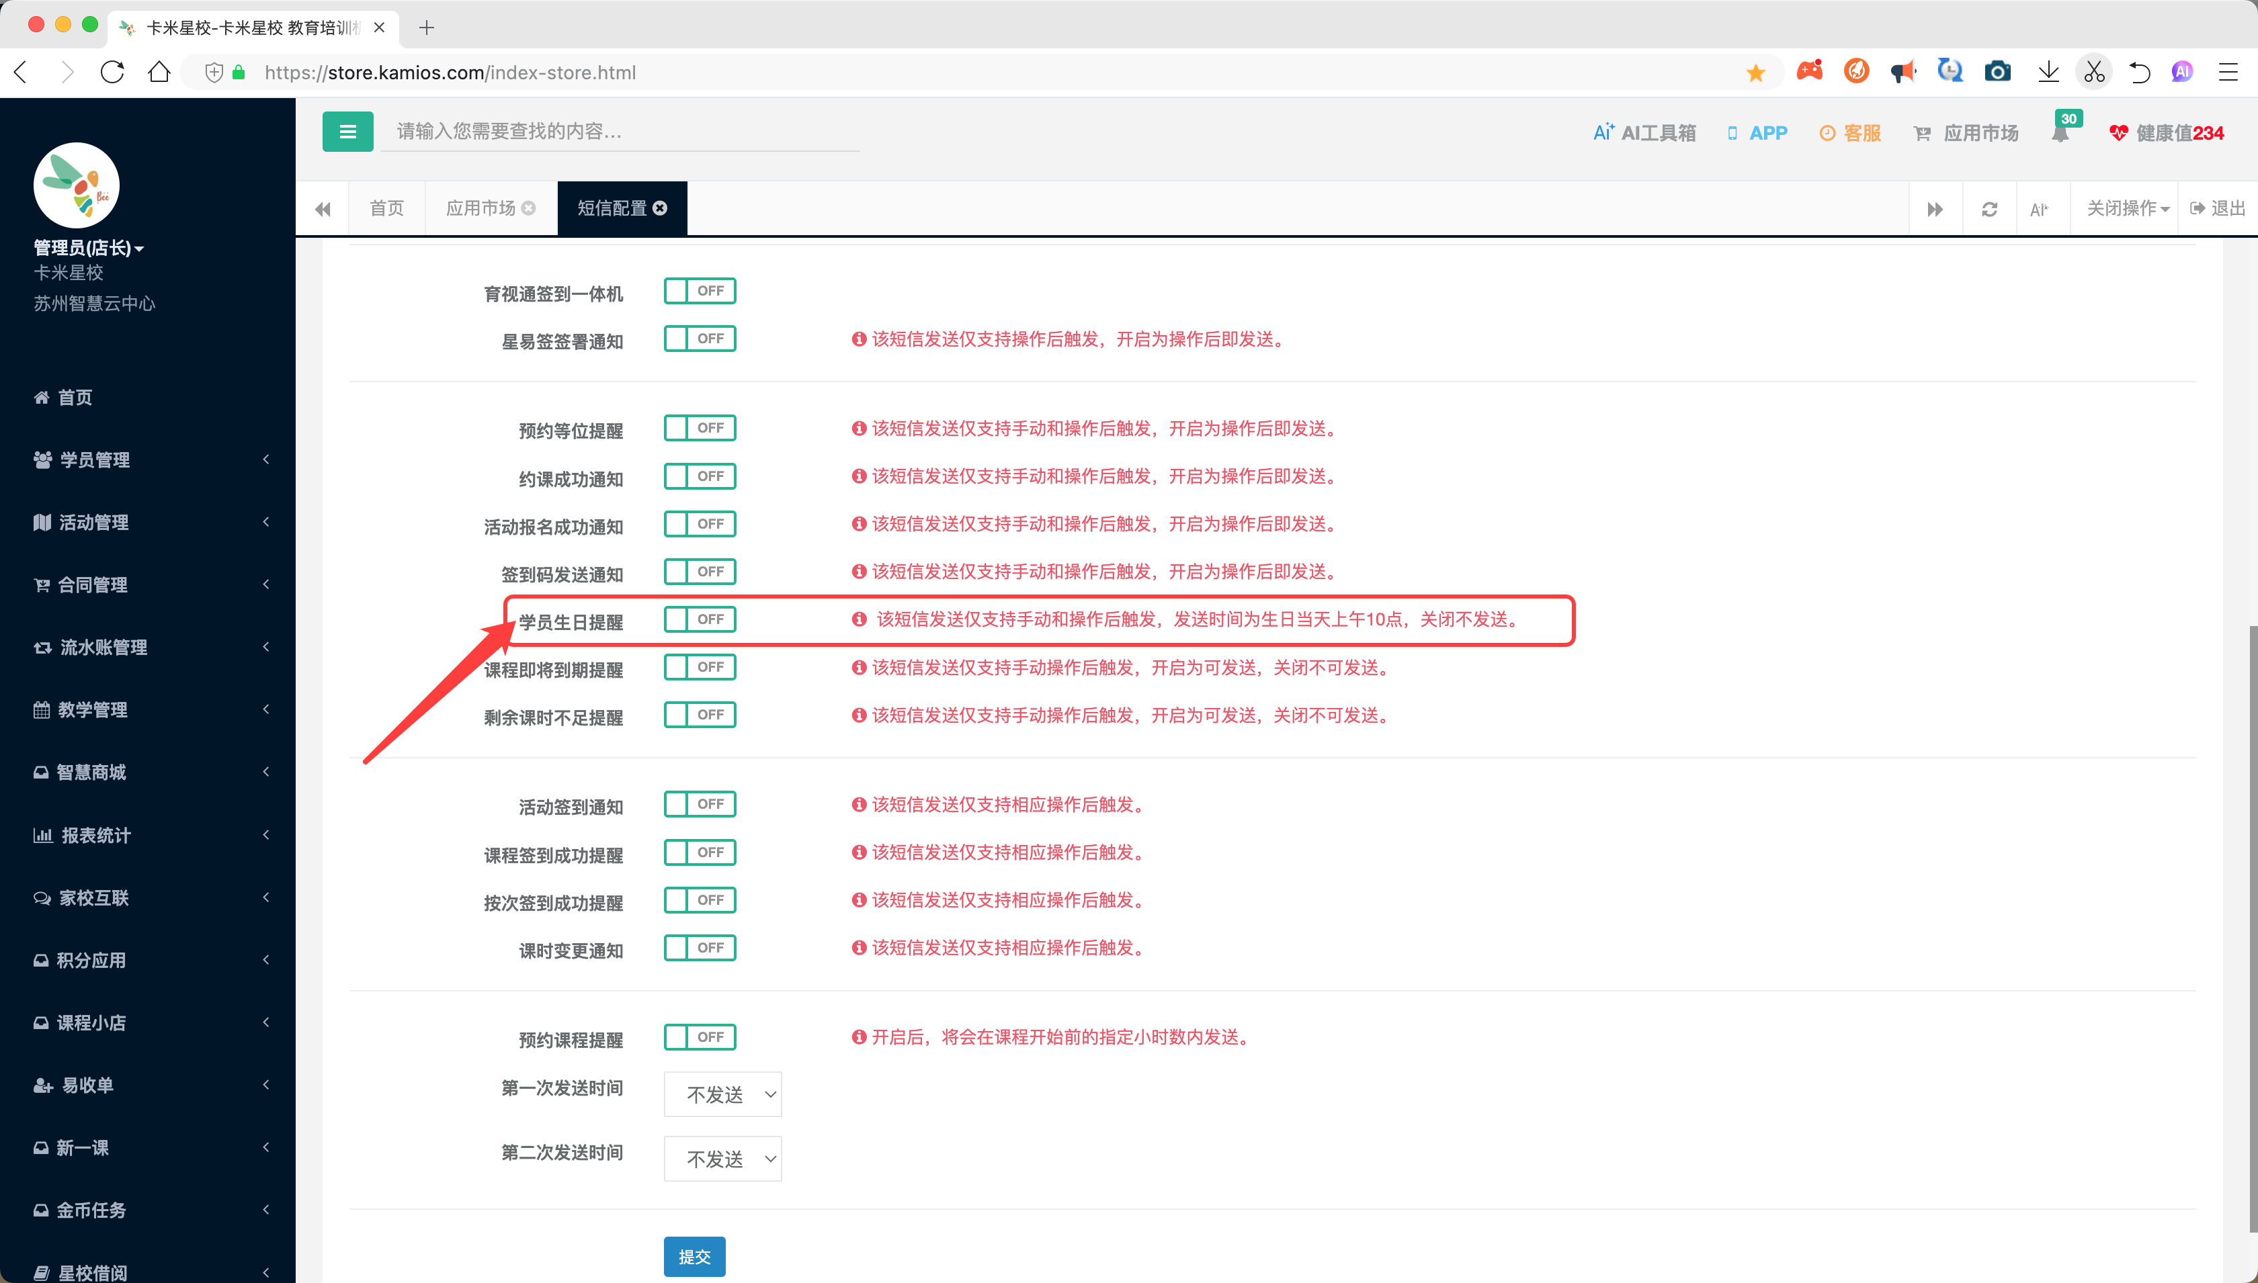Click the AI icon in tab bar
The width and height of the screenshot is (2258, 1283).
(2038, 209)
